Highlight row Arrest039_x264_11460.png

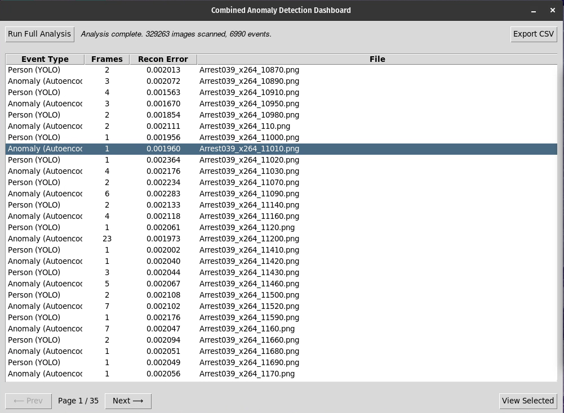(x=249, y=284)
